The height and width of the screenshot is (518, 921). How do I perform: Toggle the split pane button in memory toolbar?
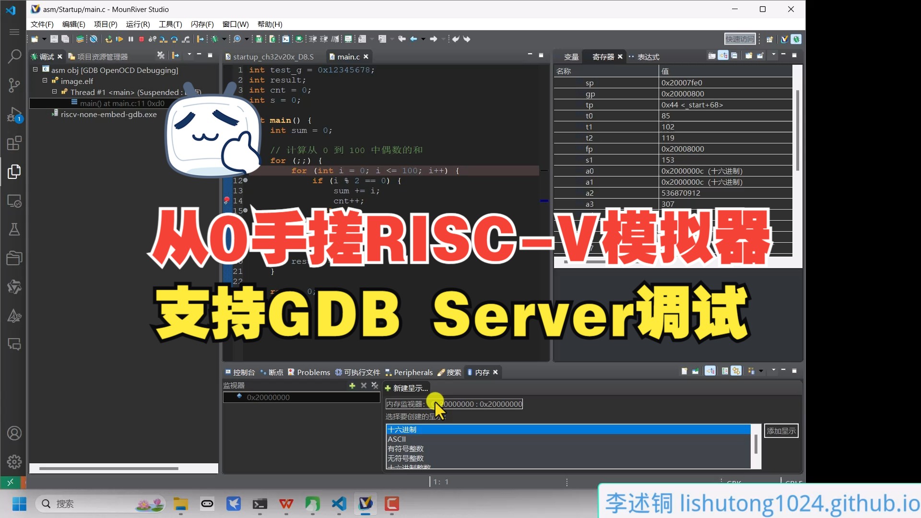(725, 371)
